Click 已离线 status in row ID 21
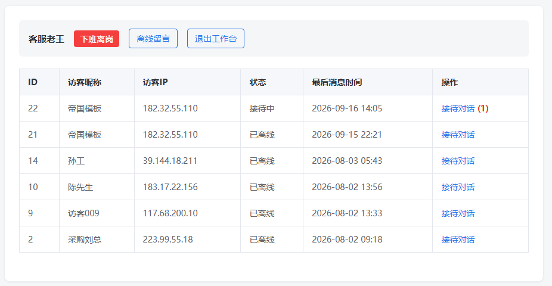Screen dimensions: 552x286 pyautogui.click(x=262, y=135)
